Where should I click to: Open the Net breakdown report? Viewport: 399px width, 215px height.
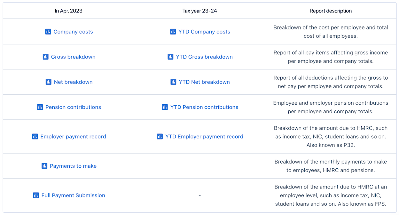click(73, 82)
